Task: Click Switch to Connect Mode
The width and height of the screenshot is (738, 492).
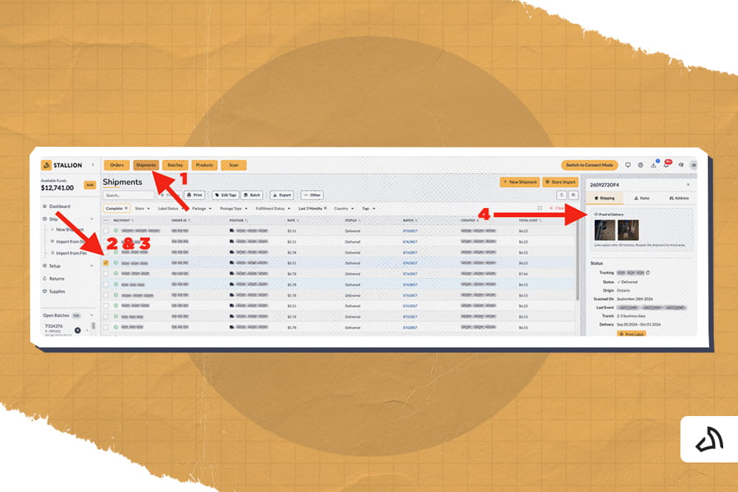Action: pyautogui.click(x=589, y=165)
